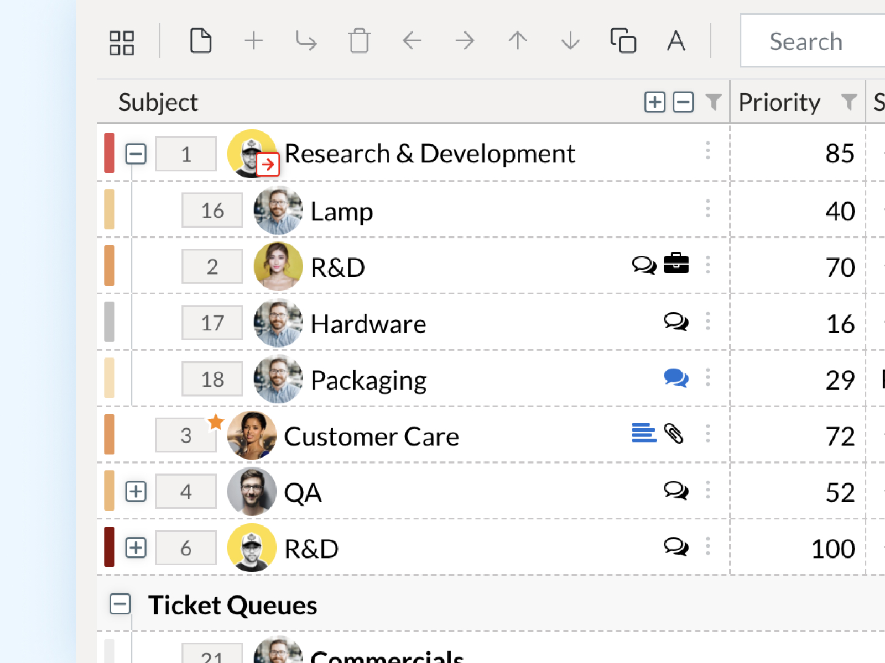The height and width of the screenshot is (663, 885).
Task: Collapse the Ticket Queues group
Action: click(120, 604)
